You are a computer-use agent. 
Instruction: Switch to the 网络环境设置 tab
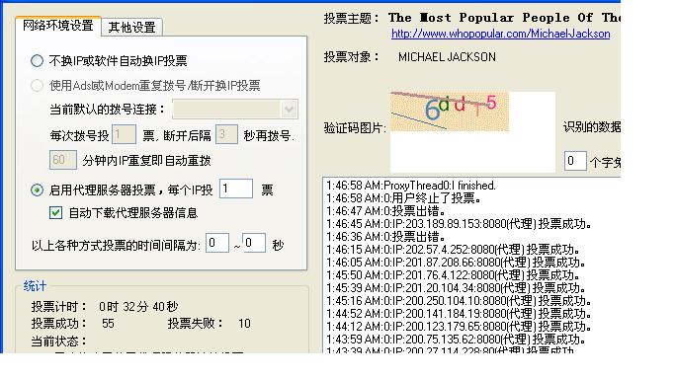point(57,27)
